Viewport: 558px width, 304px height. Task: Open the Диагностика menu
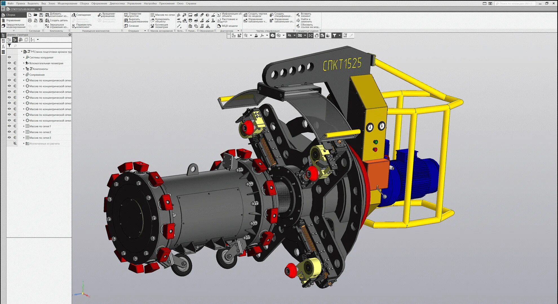pyautogui.click(x=117, y=3)
